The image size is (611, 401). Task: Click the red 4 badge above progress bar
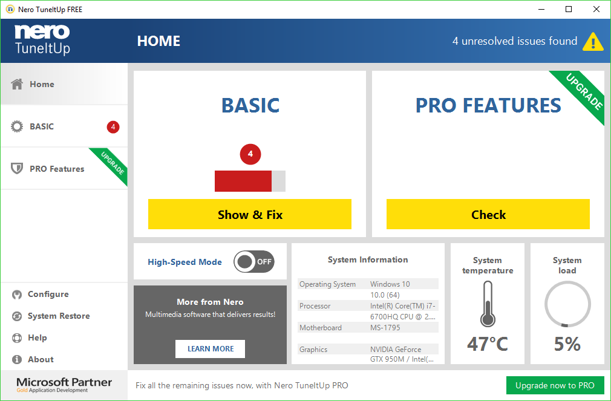(x=250, y=154)
